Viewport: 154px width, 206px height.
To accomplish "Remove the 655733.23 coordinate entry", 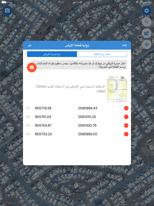I will pyautogui.click(x=126, y=134).
